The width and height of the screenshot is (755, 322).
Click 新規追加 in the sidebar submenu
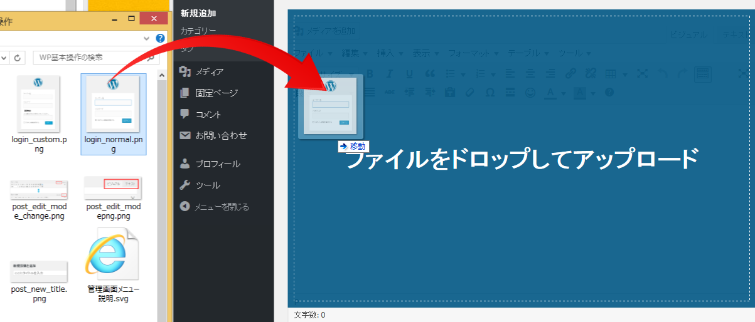[198, 13]
